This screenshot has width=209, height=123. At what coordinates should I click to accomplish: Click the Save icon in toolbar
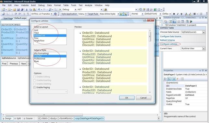[18, 10]
